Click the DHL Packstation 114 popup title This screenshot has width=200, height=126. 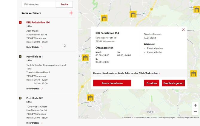click(107, 33)
